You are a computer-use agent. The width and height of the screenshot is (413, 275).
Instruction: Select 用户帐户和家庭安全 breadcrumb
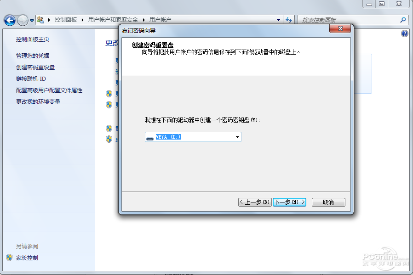tap(113, 20)
